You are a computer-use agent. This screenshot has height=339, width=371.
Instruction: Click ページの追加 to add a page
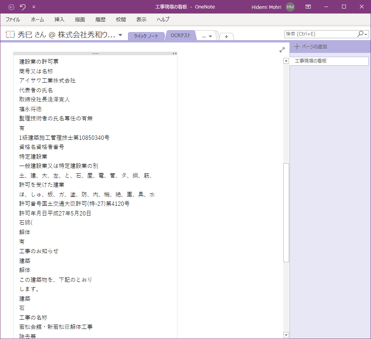311,47
